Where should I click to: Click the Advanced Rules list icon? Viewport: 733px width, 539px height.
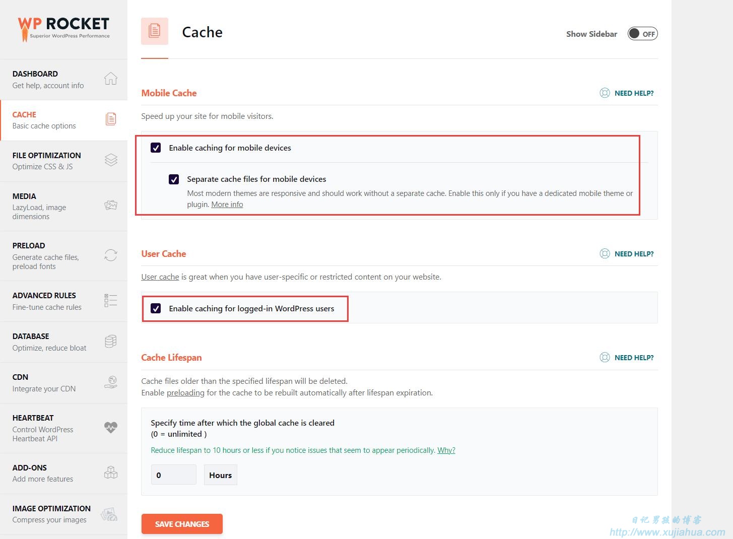pos(111,300)
